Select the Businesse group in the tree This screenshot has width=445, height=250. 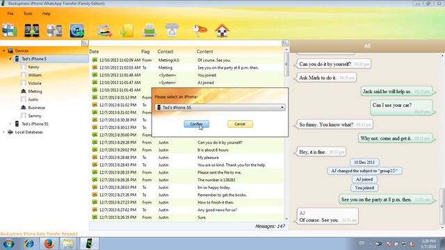point(36,108)
